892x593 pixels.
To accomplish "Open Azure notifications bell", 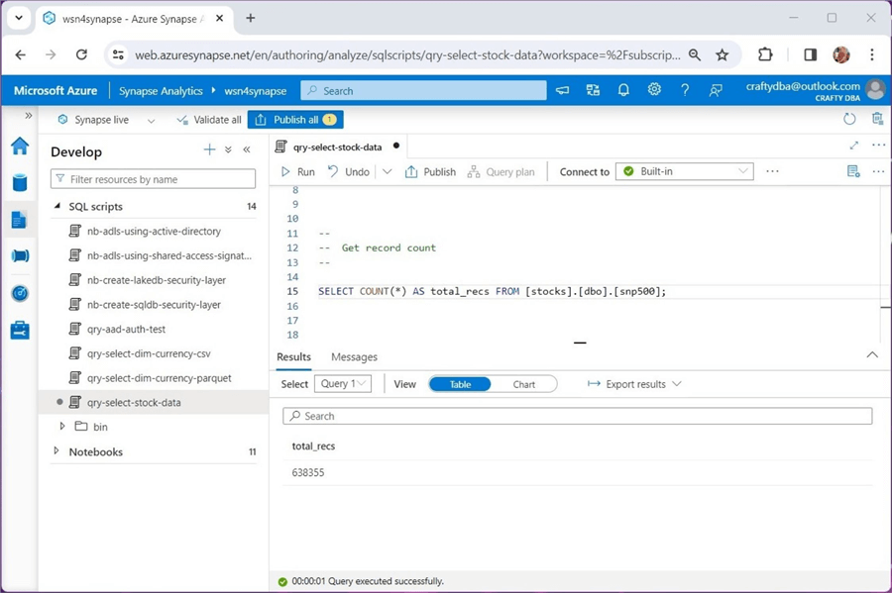I will coord(623,90).
